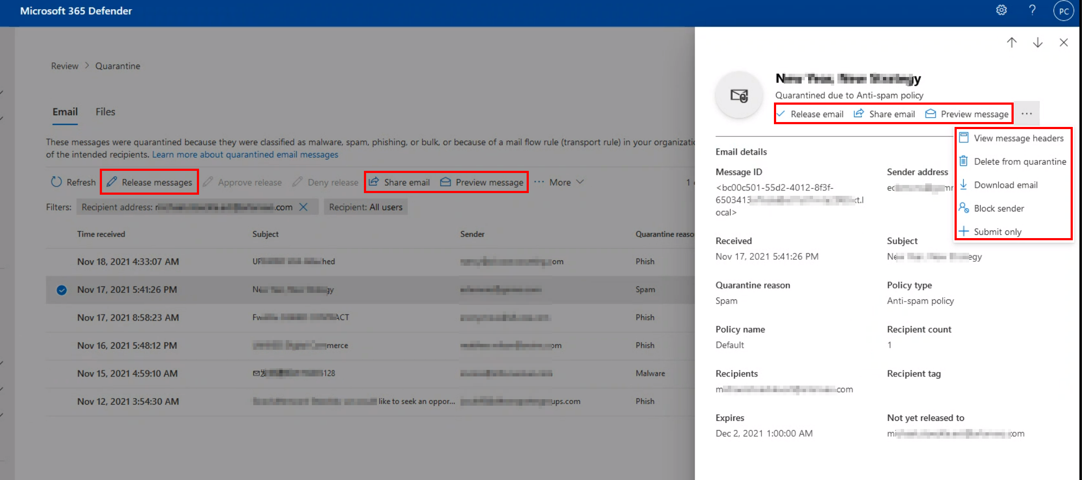Viewport: 1082px width, 480px height.
Task: Click the Microsoft 365 Defender title
Action: tap(76, 11)
